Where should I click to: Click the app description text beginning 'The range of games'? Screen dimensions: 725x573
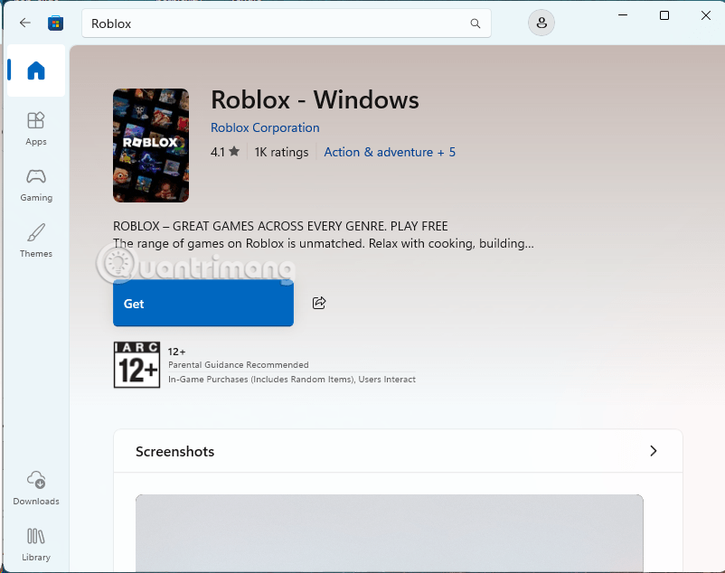(324, 243)
